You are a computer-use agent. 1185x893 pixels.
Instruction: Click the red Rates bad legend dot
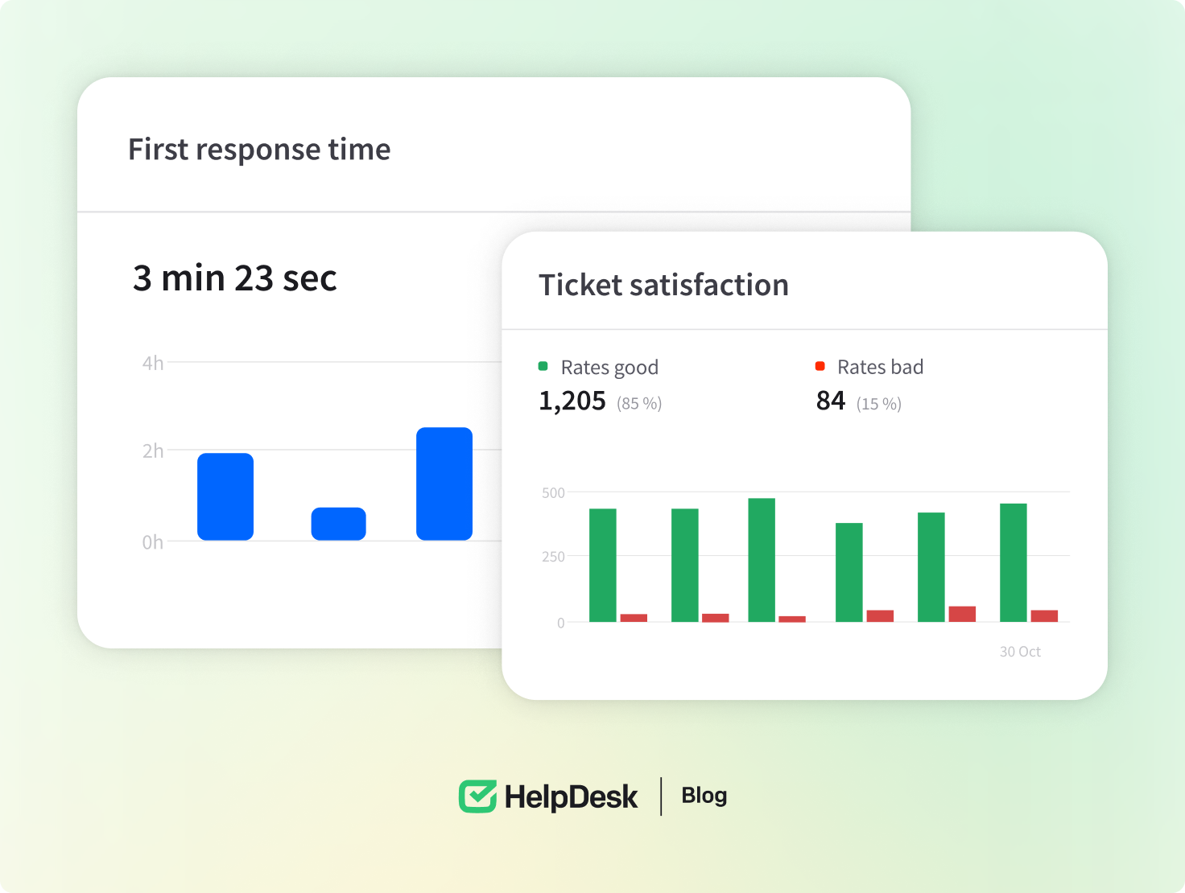820,367
